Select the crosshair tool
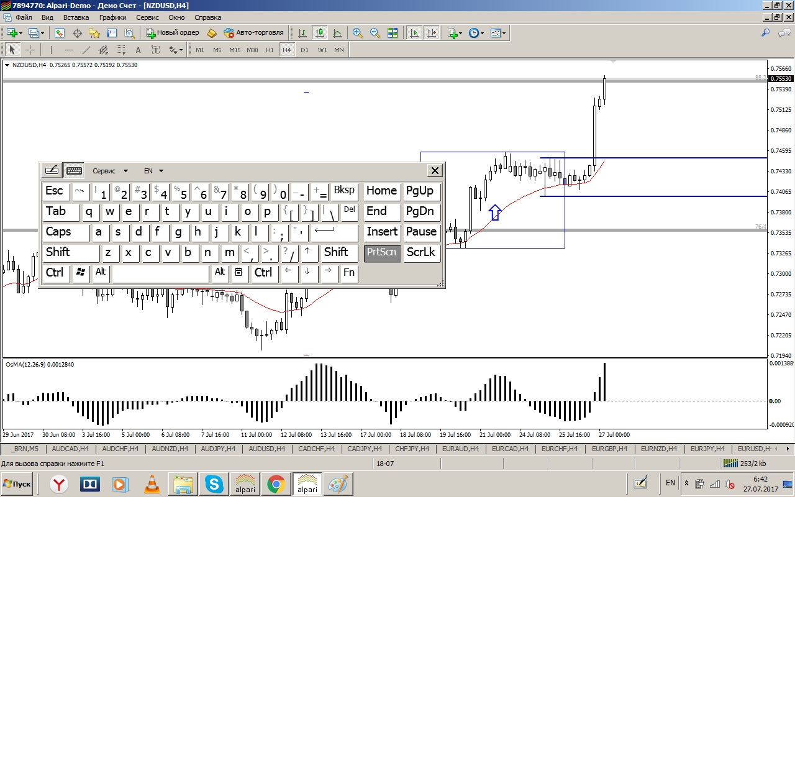The image size is (795, 773). [30, 50]
